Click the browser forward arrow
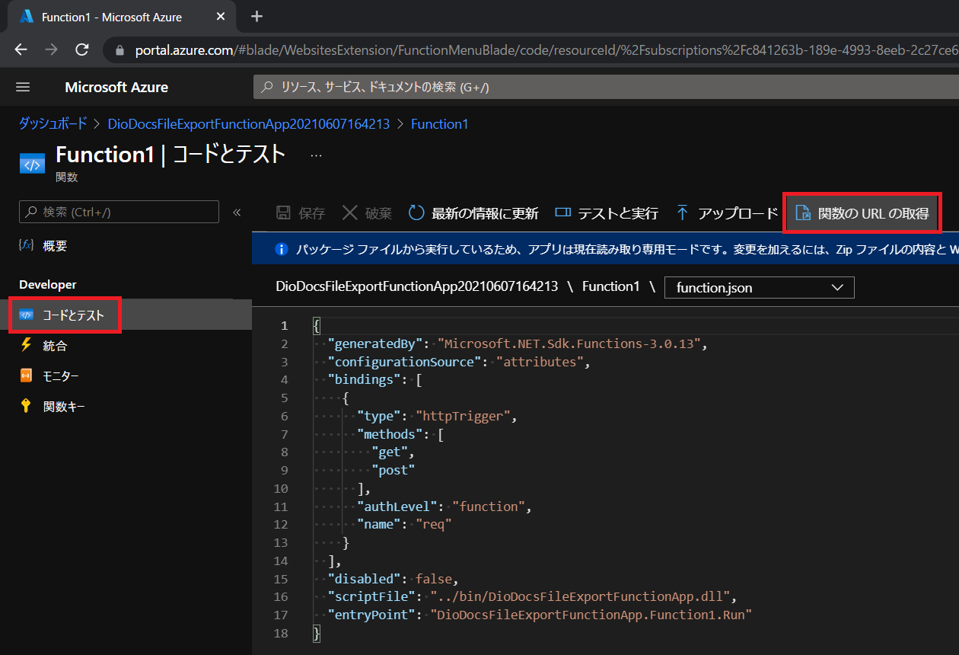959x655 pixels. tap(51, 50)
